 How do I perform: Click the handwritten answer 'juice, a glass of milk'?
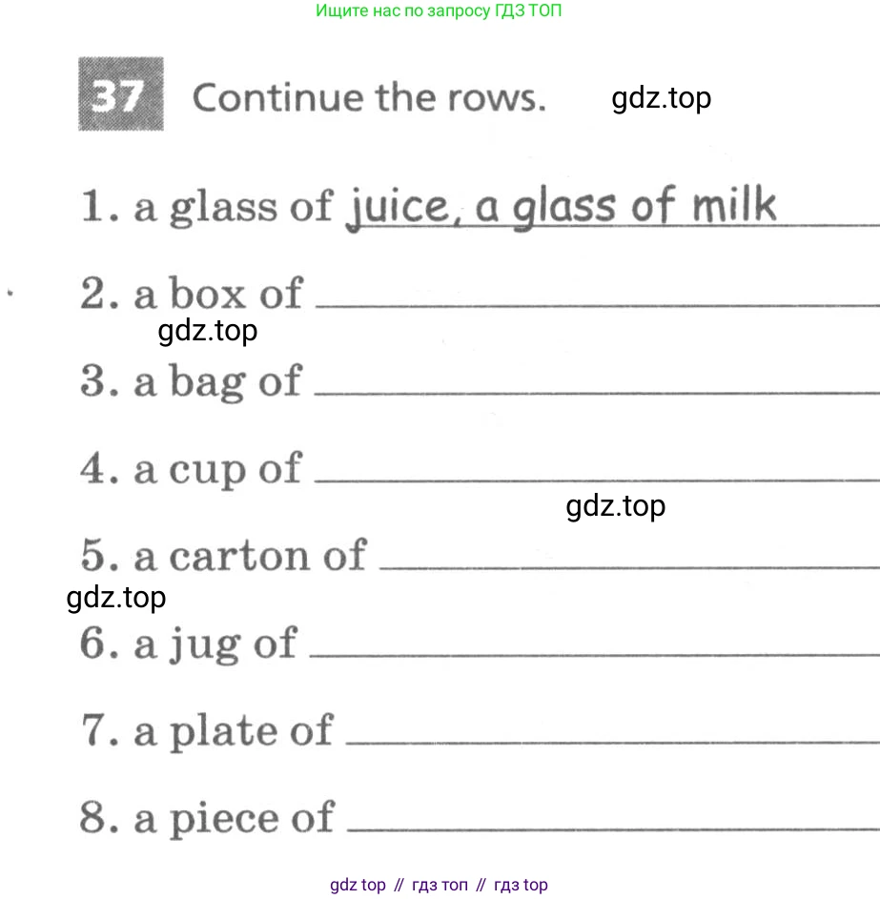[x=561, y=207]
